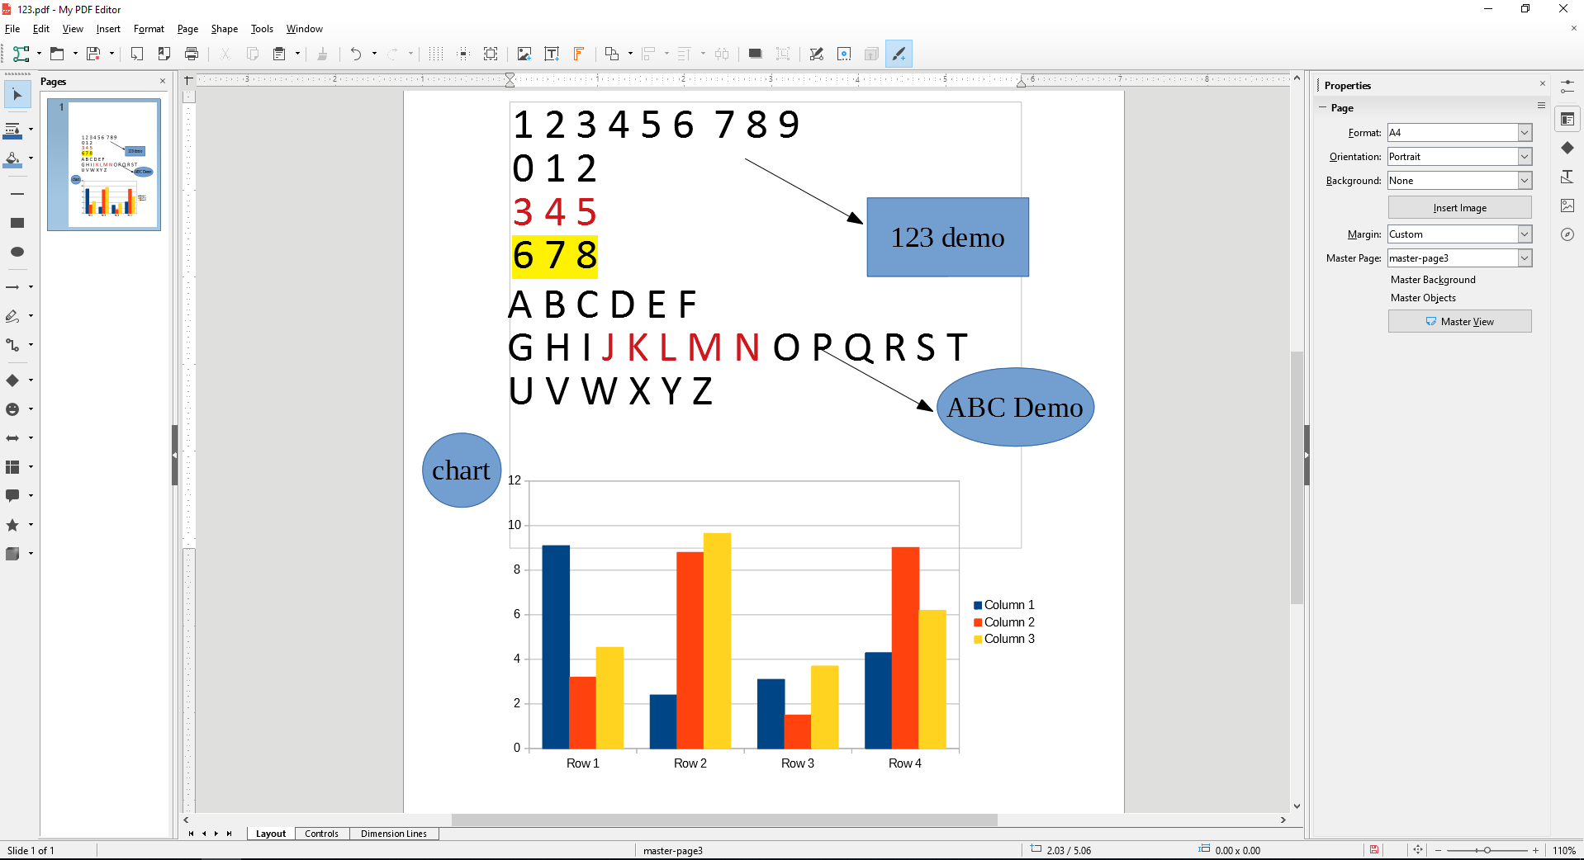Open the Navigator sidebar icon
Viewport: 1584px width, 860px height.
click(x=1567, y=234)
